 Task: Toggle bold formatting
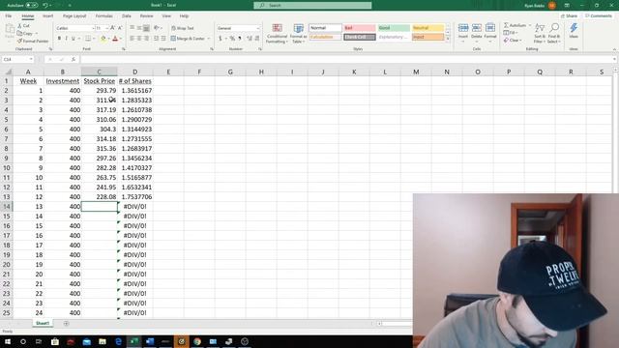point(59,39)
